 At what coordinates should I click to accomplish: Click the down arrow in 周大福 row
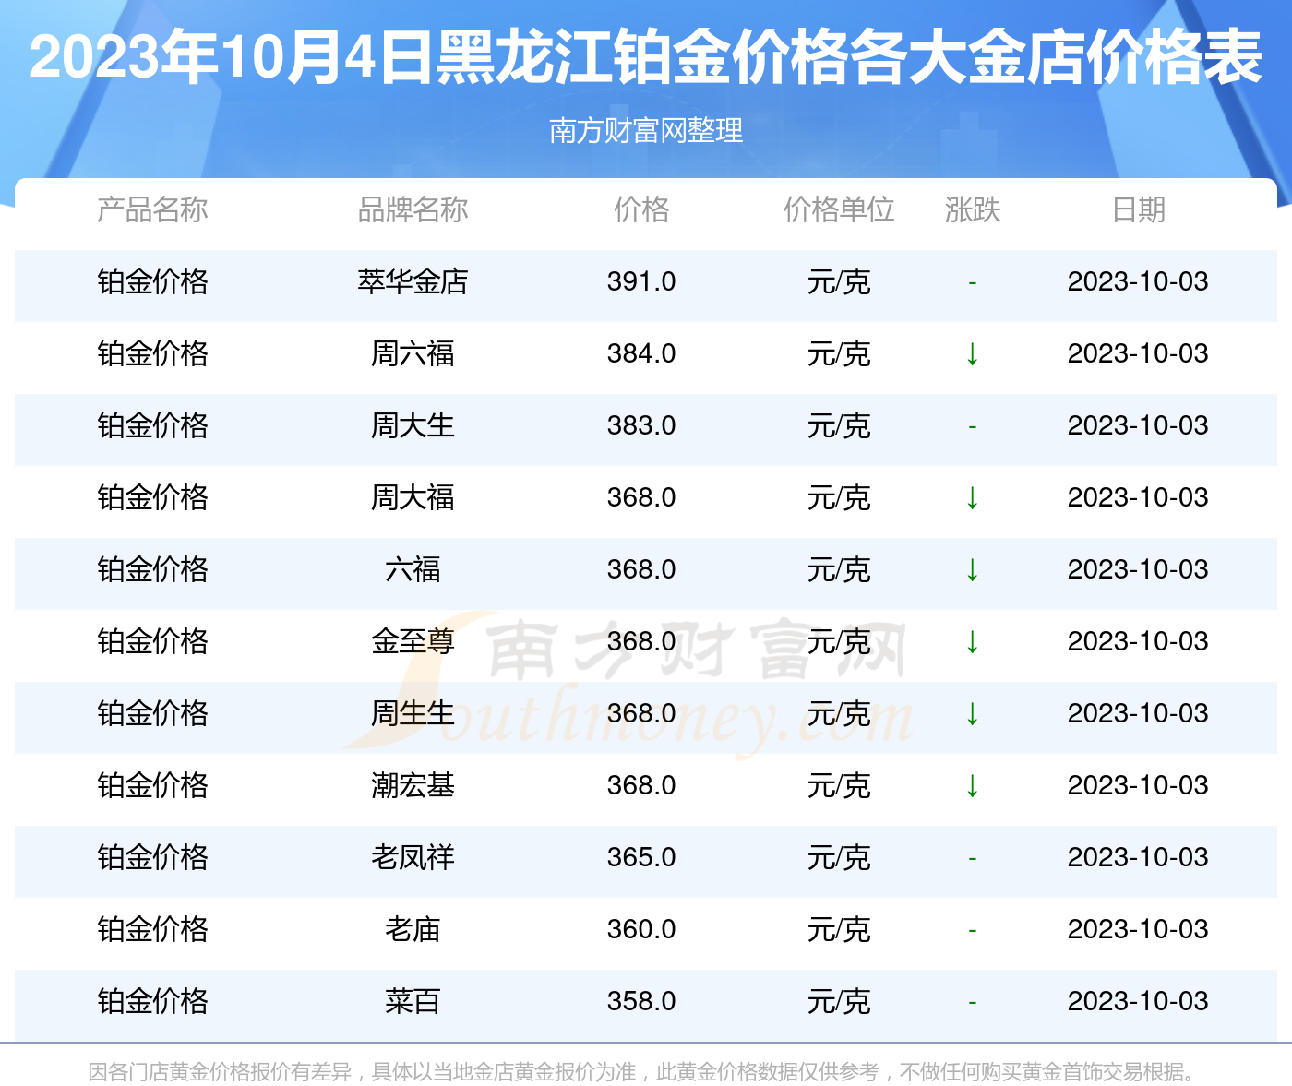[972, 497]
